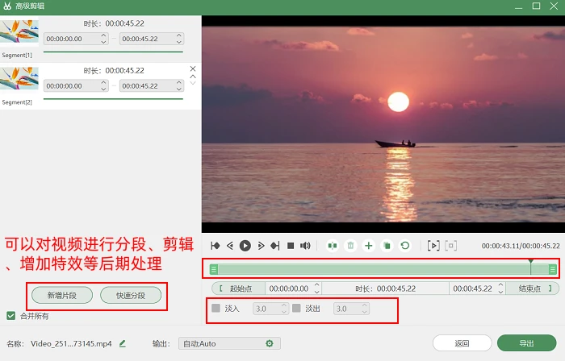565x361 pixels.
Task: Play the video preview
Action: [245, 246]
